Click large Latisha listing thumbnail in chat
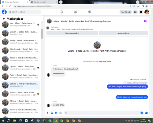The height and width of the screenshot is (123, 153). pyautogui.click(x=97, y=45)
